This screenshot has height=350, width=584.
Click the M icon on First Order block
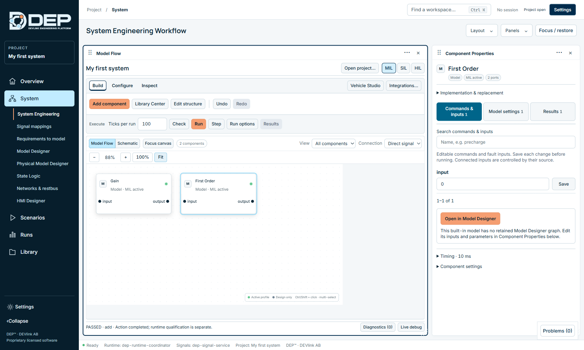pyautogui.click(x=188, y=184)
